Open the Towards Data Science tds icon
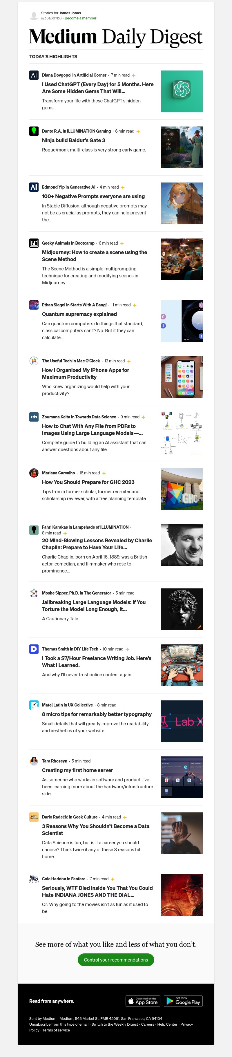The height and width of the screenshot is (1057, 232). click(34, 417)
